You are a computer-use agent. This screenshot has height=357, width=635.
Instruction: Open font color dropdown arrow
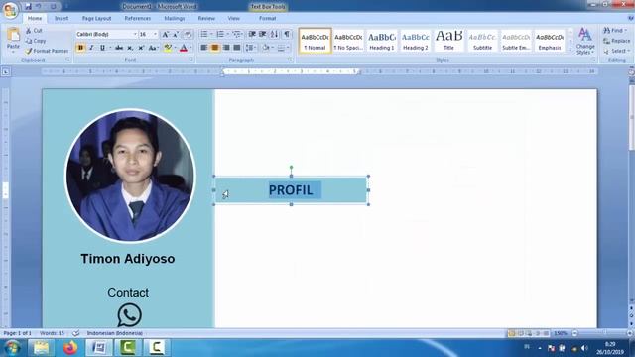190,48
